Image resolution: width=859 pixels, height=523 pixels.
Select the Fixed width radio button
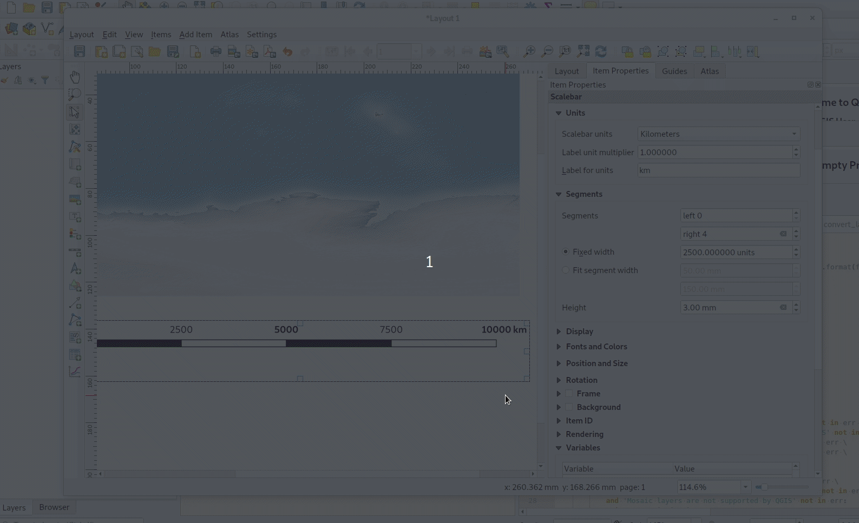click(566, 252)
